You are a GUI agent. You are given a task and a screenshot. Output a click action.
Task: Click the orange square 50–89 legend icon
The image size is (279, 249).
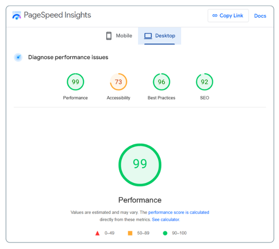[x=130, y=233]
